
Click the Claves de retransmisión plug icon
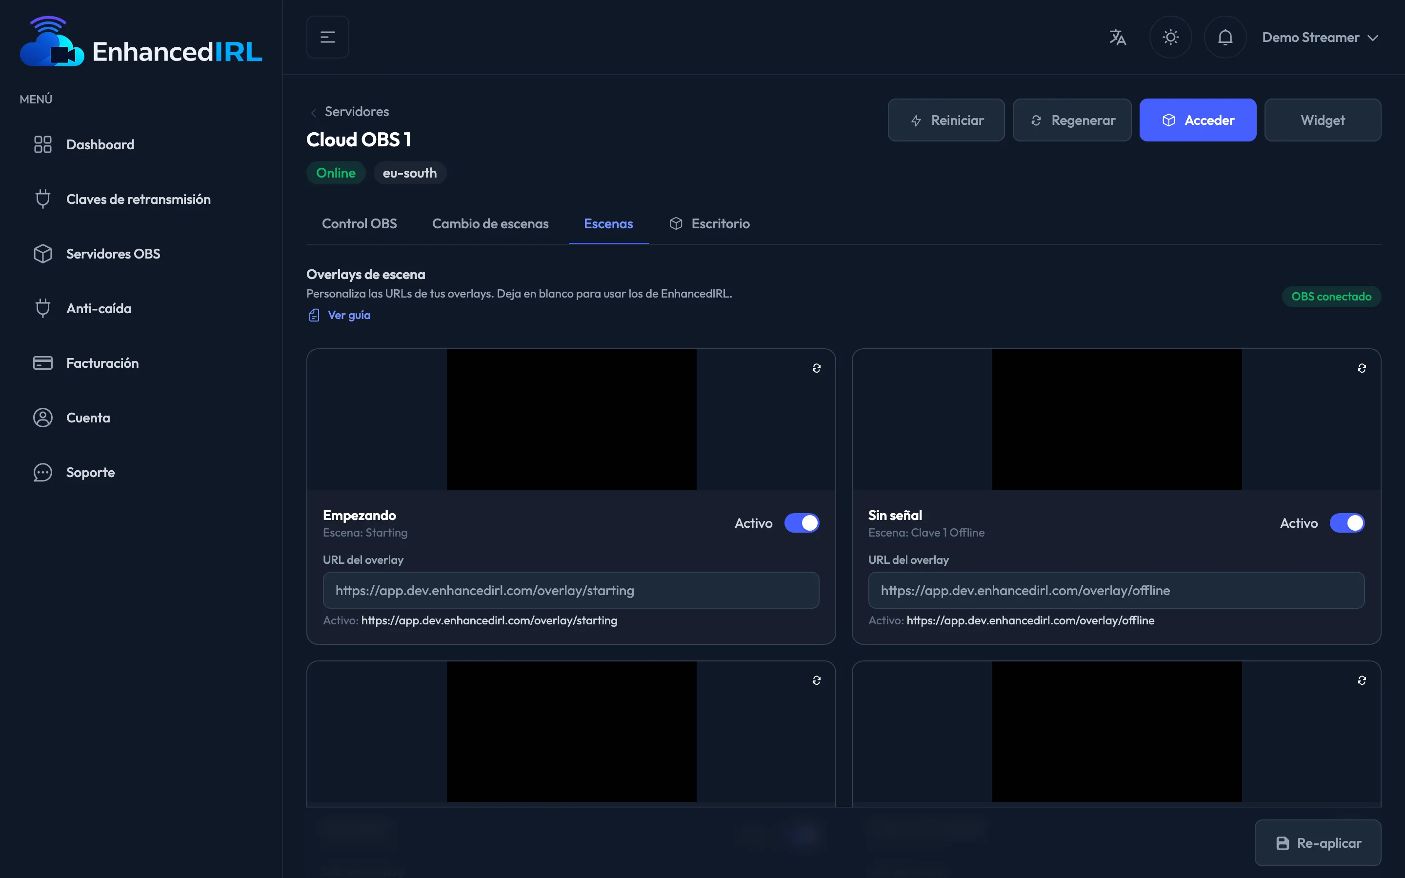[x=43, y=199]
